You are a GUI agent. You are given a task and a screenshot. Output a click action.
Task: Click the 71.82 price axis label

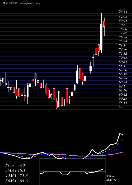pyautogui.click(x=123, y=54)
